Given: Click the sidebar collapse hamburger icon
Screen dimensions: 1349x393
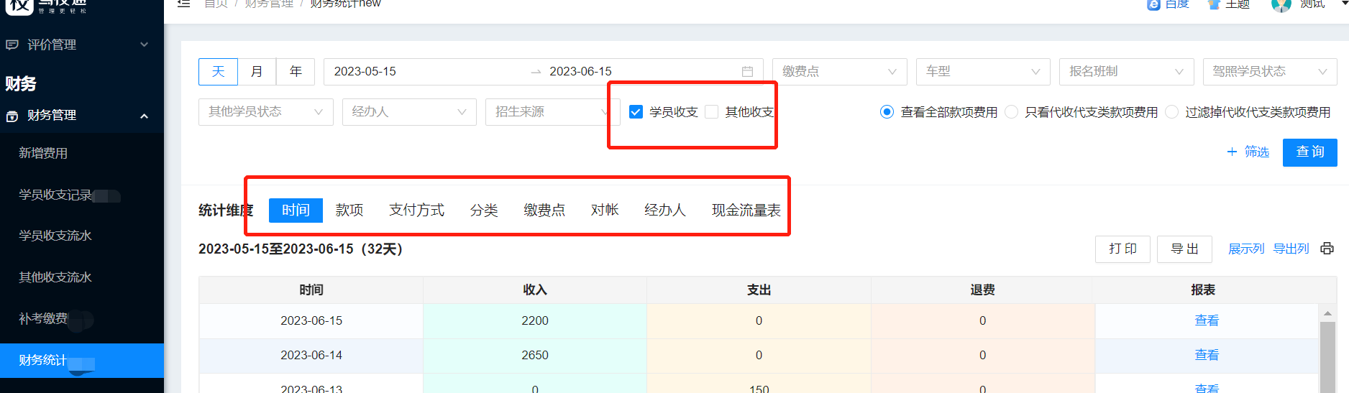Looking at the screenshot, I should [x=184, y=4].
